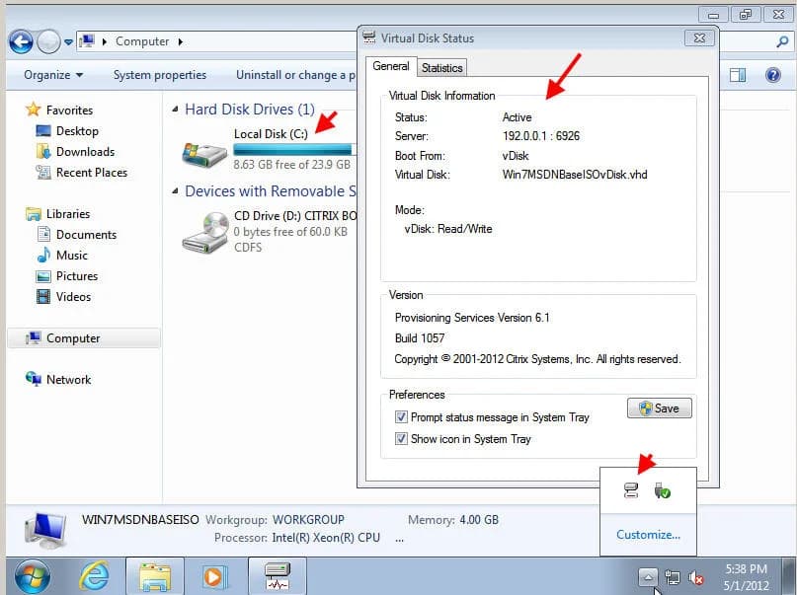
Task: Launch Internet Explorer from taskbar
Action: (x=94, y=576)
